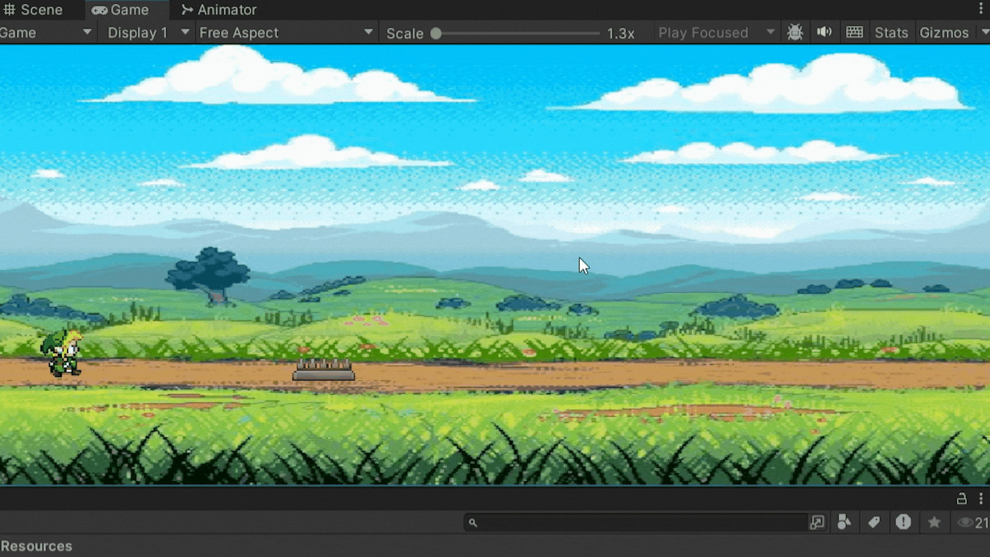Screen dimensions: 990x557
Task: Expand the Display 1 dropdown
Action: 148,32
